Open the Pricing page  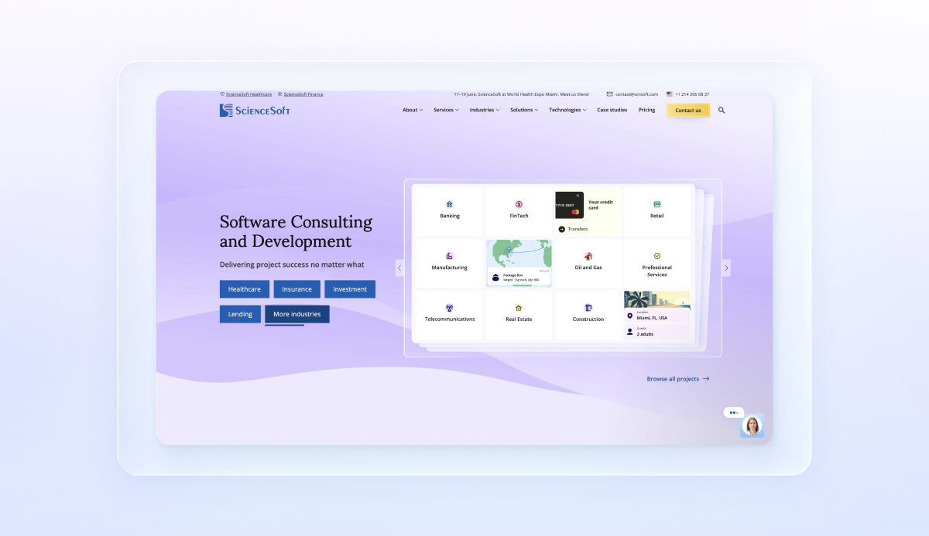click(x=646, y=110)
